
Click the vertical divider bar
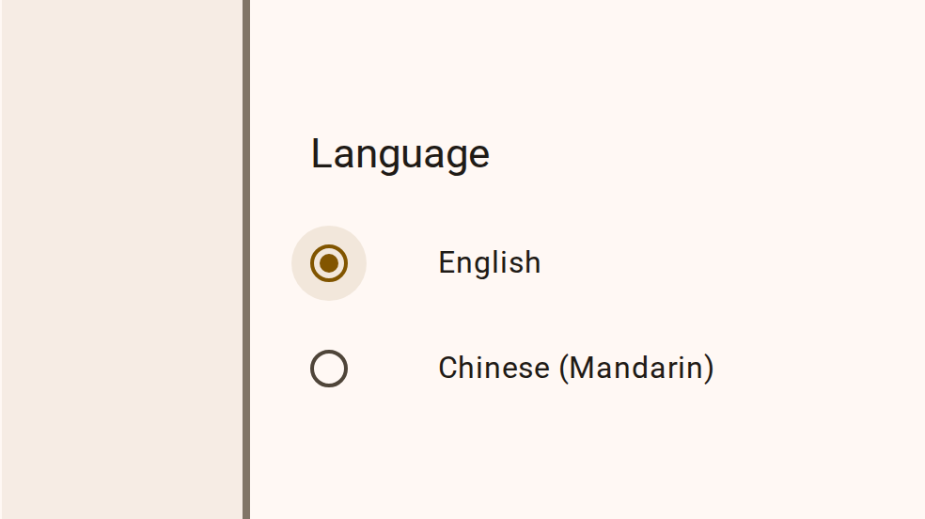pyautogui.click(x=246, y=259)
